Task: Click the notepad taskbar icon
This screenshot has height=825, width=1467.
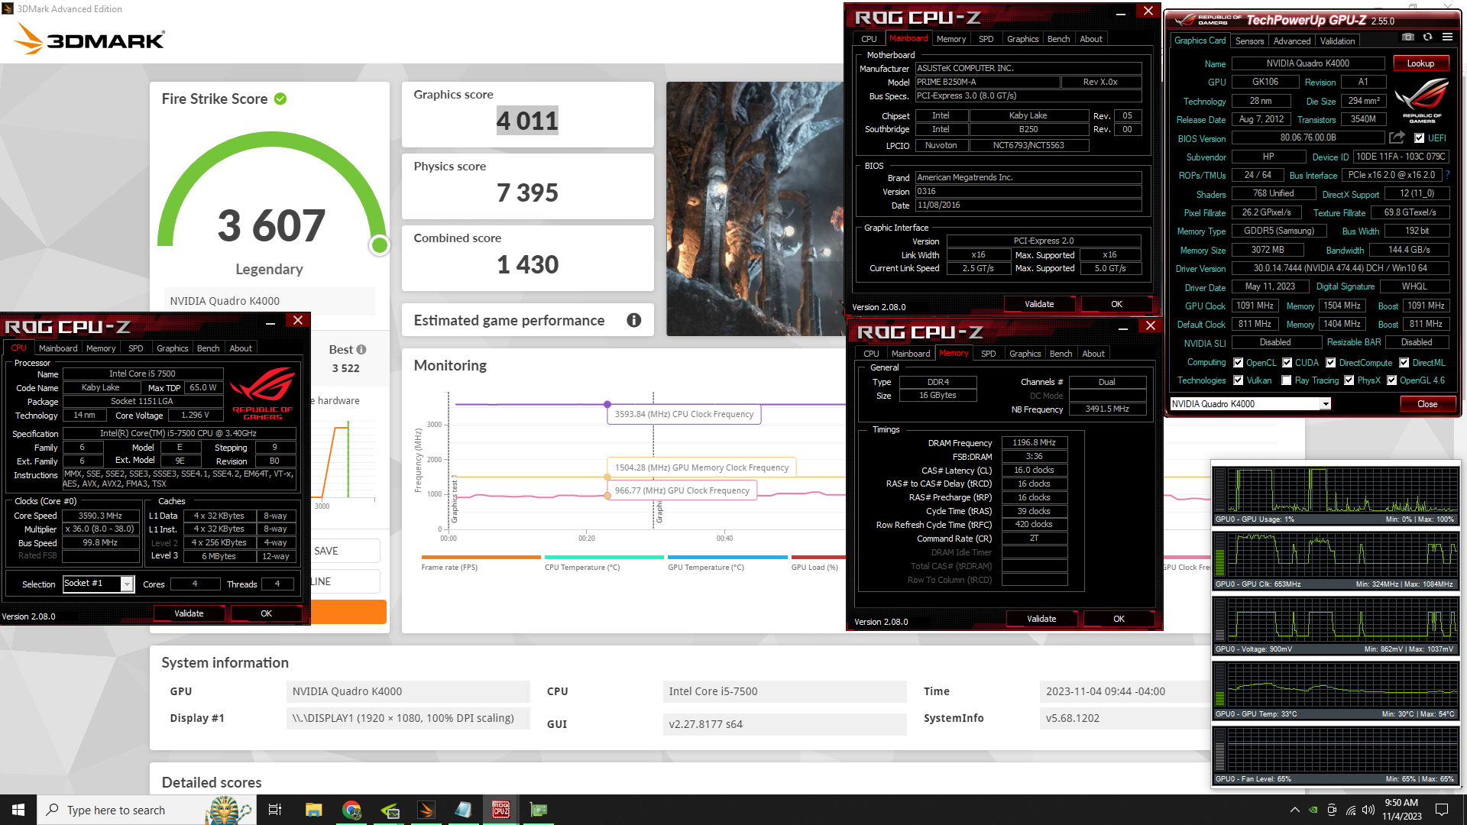Action: [464, 810]
